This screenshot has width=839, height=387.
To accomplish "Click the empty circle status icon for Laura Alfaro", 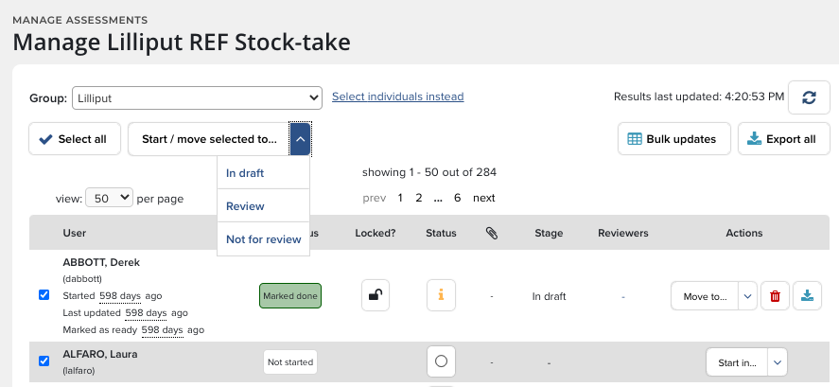I will tap(441, 361).
